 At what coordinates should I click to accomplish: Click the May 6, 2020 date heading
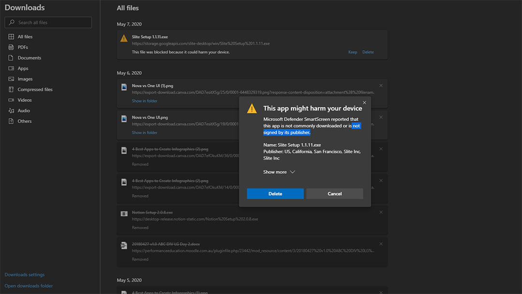pos(129,73)
